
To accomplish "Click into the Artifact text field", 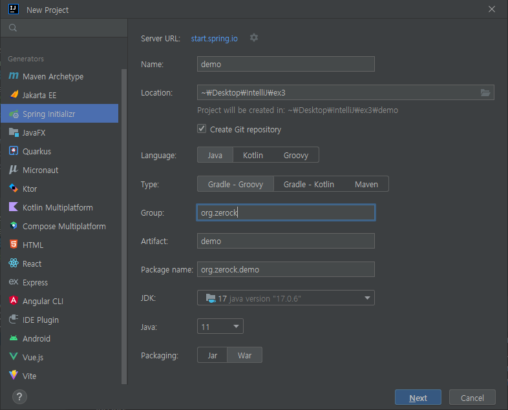I will coord(286,241).
